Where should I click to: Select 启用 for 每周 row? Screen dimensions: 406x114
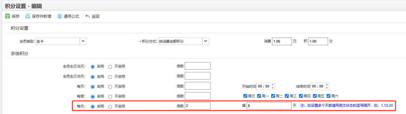tap(93, 96)
